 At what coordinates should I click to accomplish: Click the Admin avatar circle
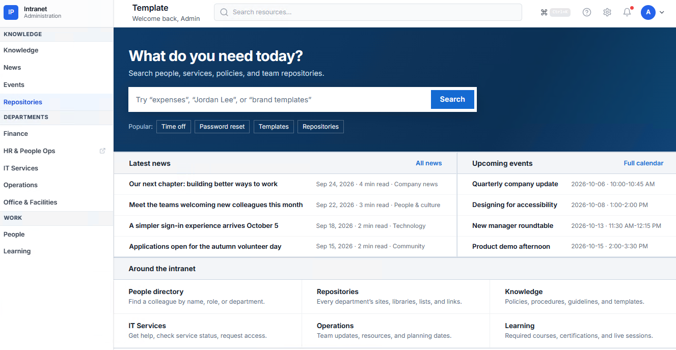click(x=648, y=12)
